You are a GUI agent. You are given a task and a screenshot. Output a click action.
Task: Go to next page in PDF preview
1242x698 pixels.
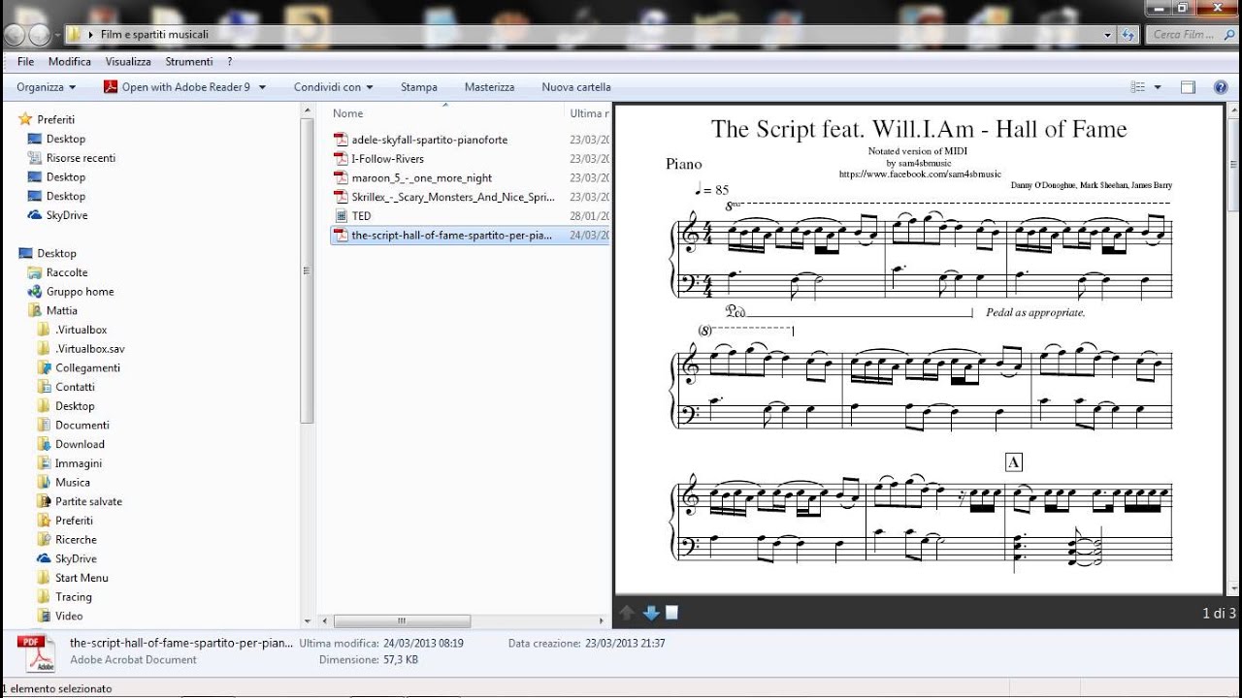pos(651,613)
